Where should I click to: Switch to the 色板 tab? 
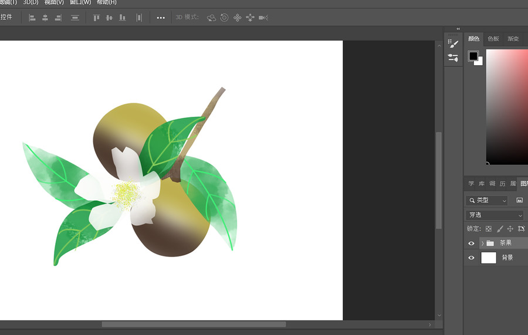[493, 39]
